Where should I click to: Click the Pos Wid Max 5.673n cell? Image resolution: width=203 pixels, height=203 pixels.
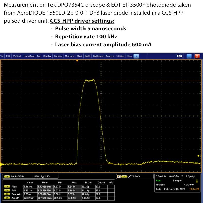(74, 194)
